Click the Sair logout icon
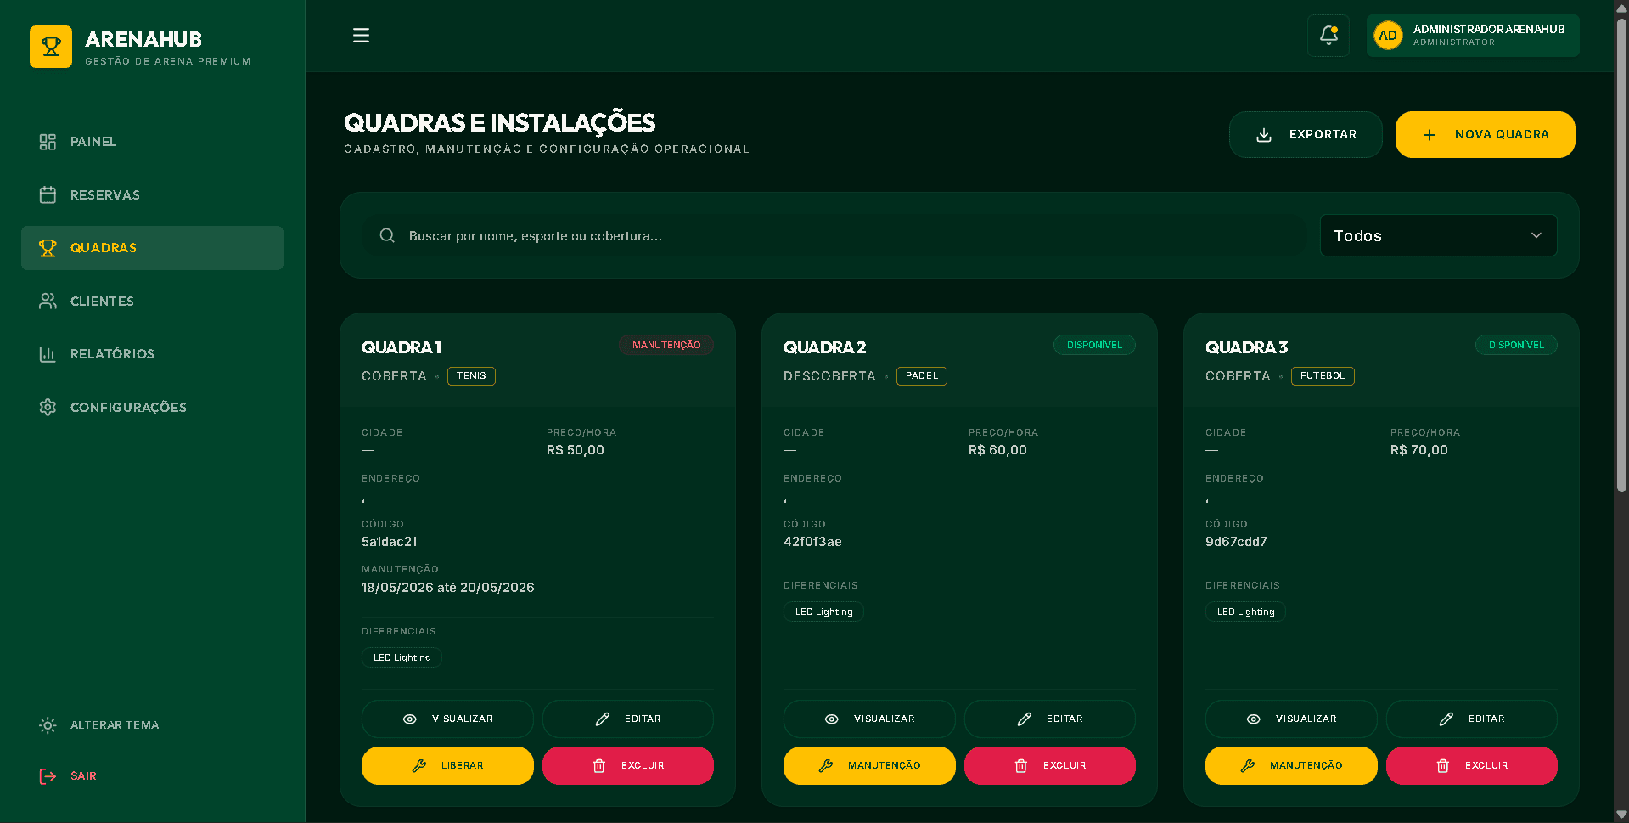 tap(48, 776)
